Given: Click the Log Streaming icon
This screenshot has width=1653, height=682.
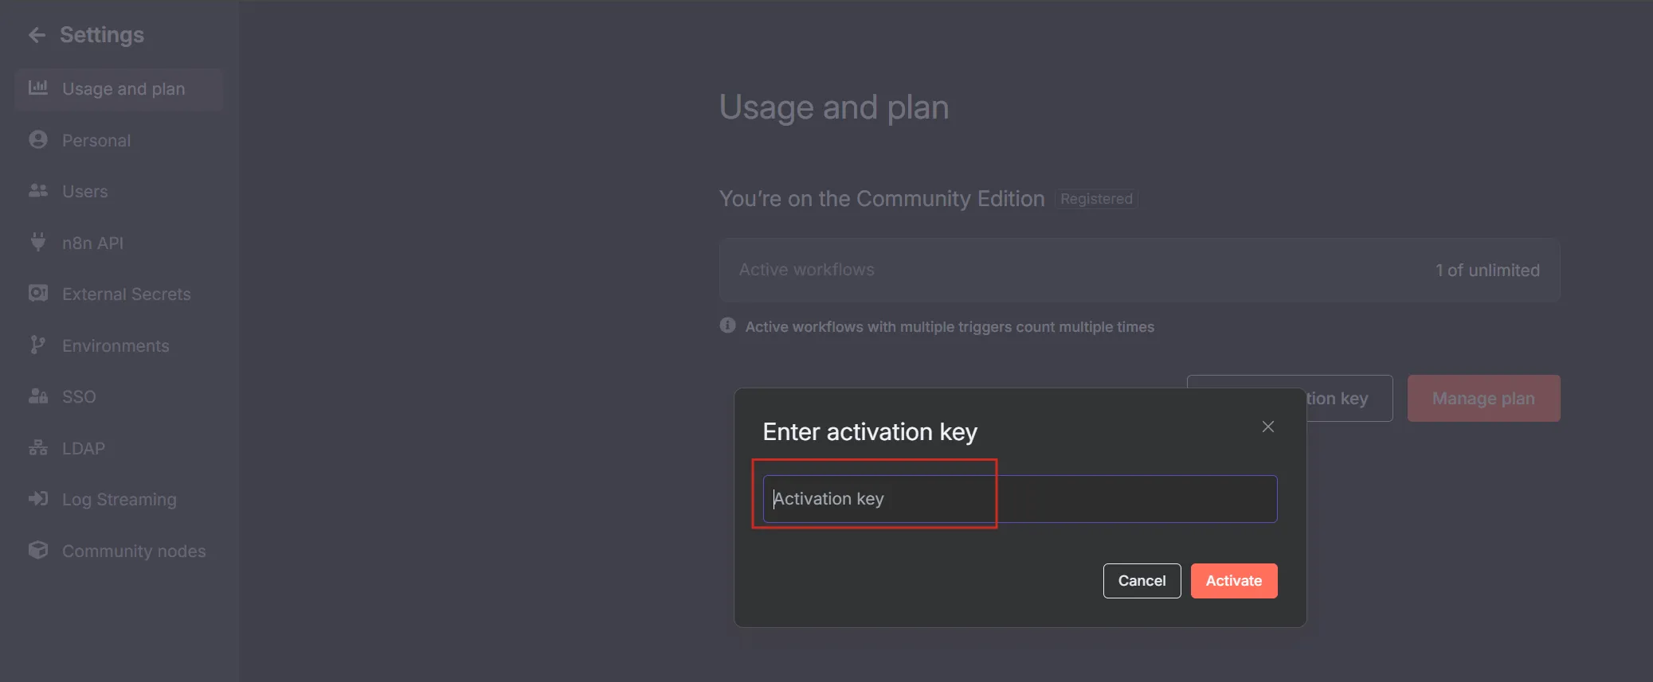Looking at the screenshot, I should [x=37, y=498].
